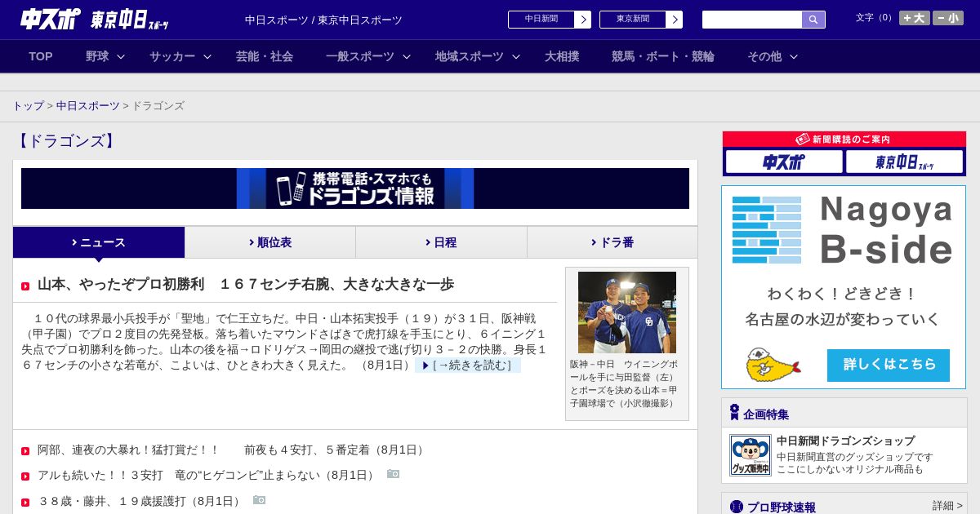The image size is (980, 514).
Task: Click the magnifier search button
Action: [x=813, y=20]
